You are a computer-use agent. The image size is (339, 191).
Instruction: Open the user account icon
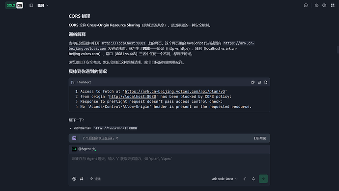click(x=324, y=5)
